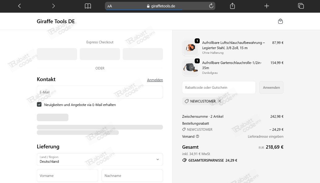This screenshot has width=320, height=183.
Task: Click the GESAMTERSPARNISSE 24,29 € line
Action: [x=210, y=160]
